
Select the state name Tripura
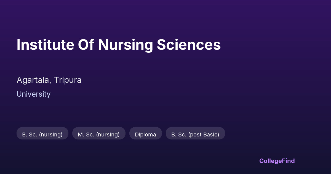click(68, 80)
